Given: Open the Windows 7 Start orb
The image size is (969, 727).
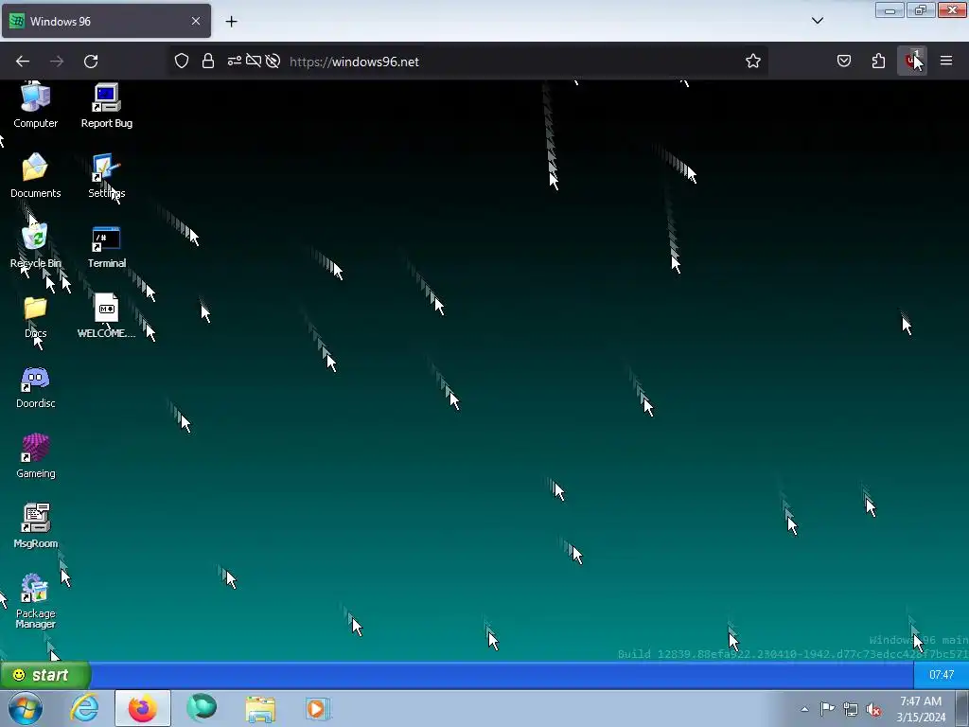Looking at the screenshot, I should [x=26, y=708].
